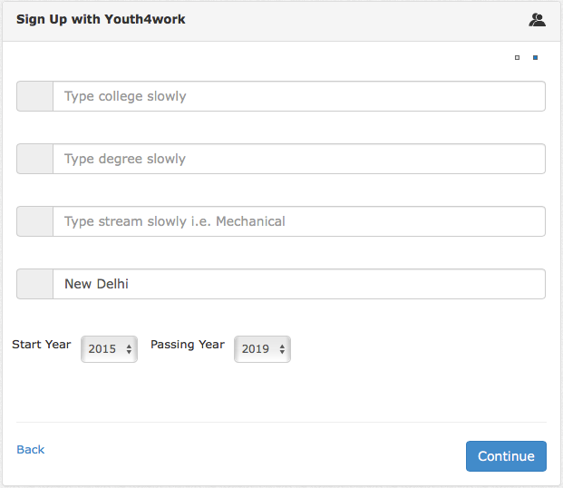563x488 pixels.
Task: Click grey addon box beside degree field
Action: pos(34,159)
